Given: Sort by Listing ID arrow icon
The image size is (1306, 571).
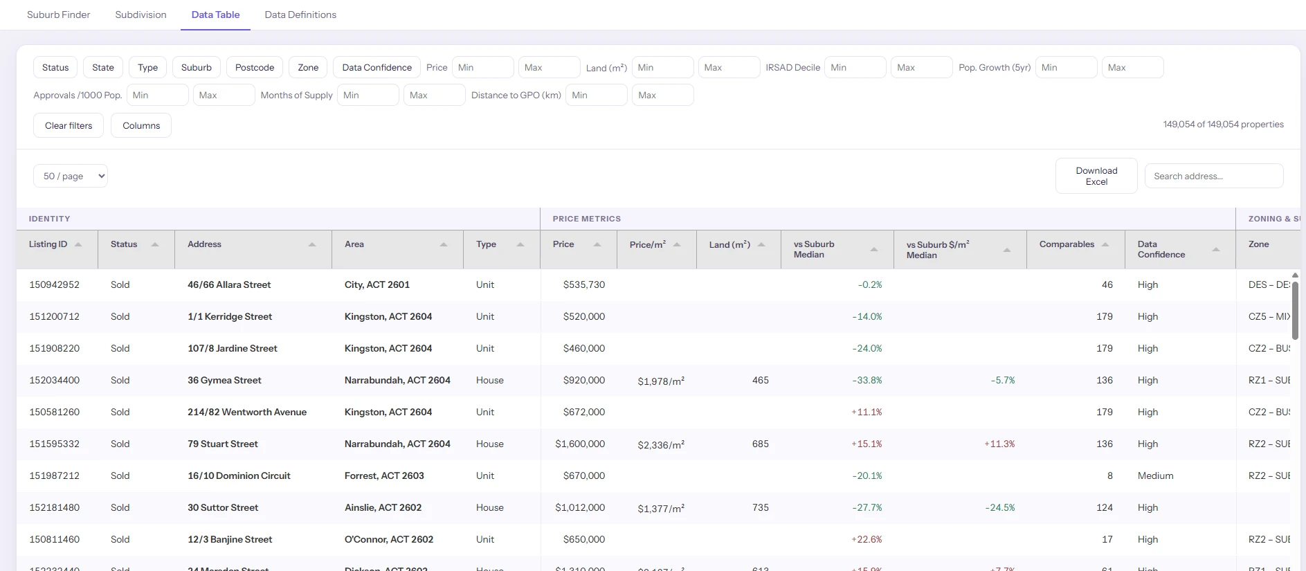Looking at the screenshot, I should click(78, 244).
